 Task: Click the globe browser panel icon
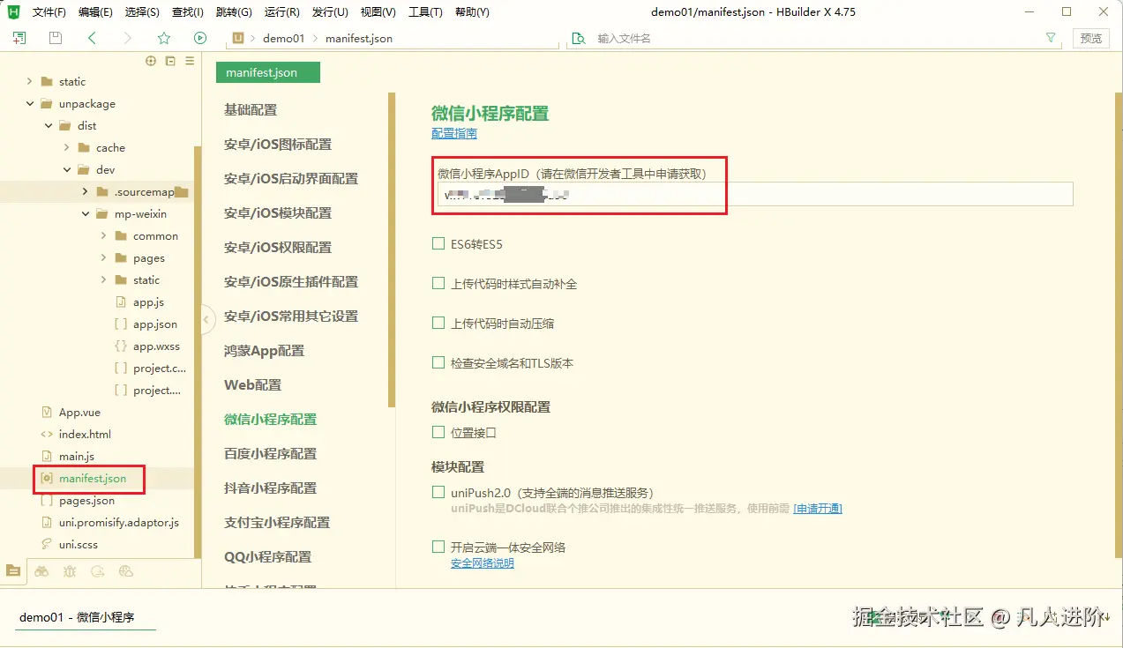126,571
